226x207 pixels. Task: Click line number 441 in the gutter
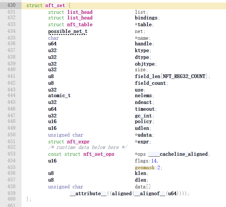pos(11,76)
